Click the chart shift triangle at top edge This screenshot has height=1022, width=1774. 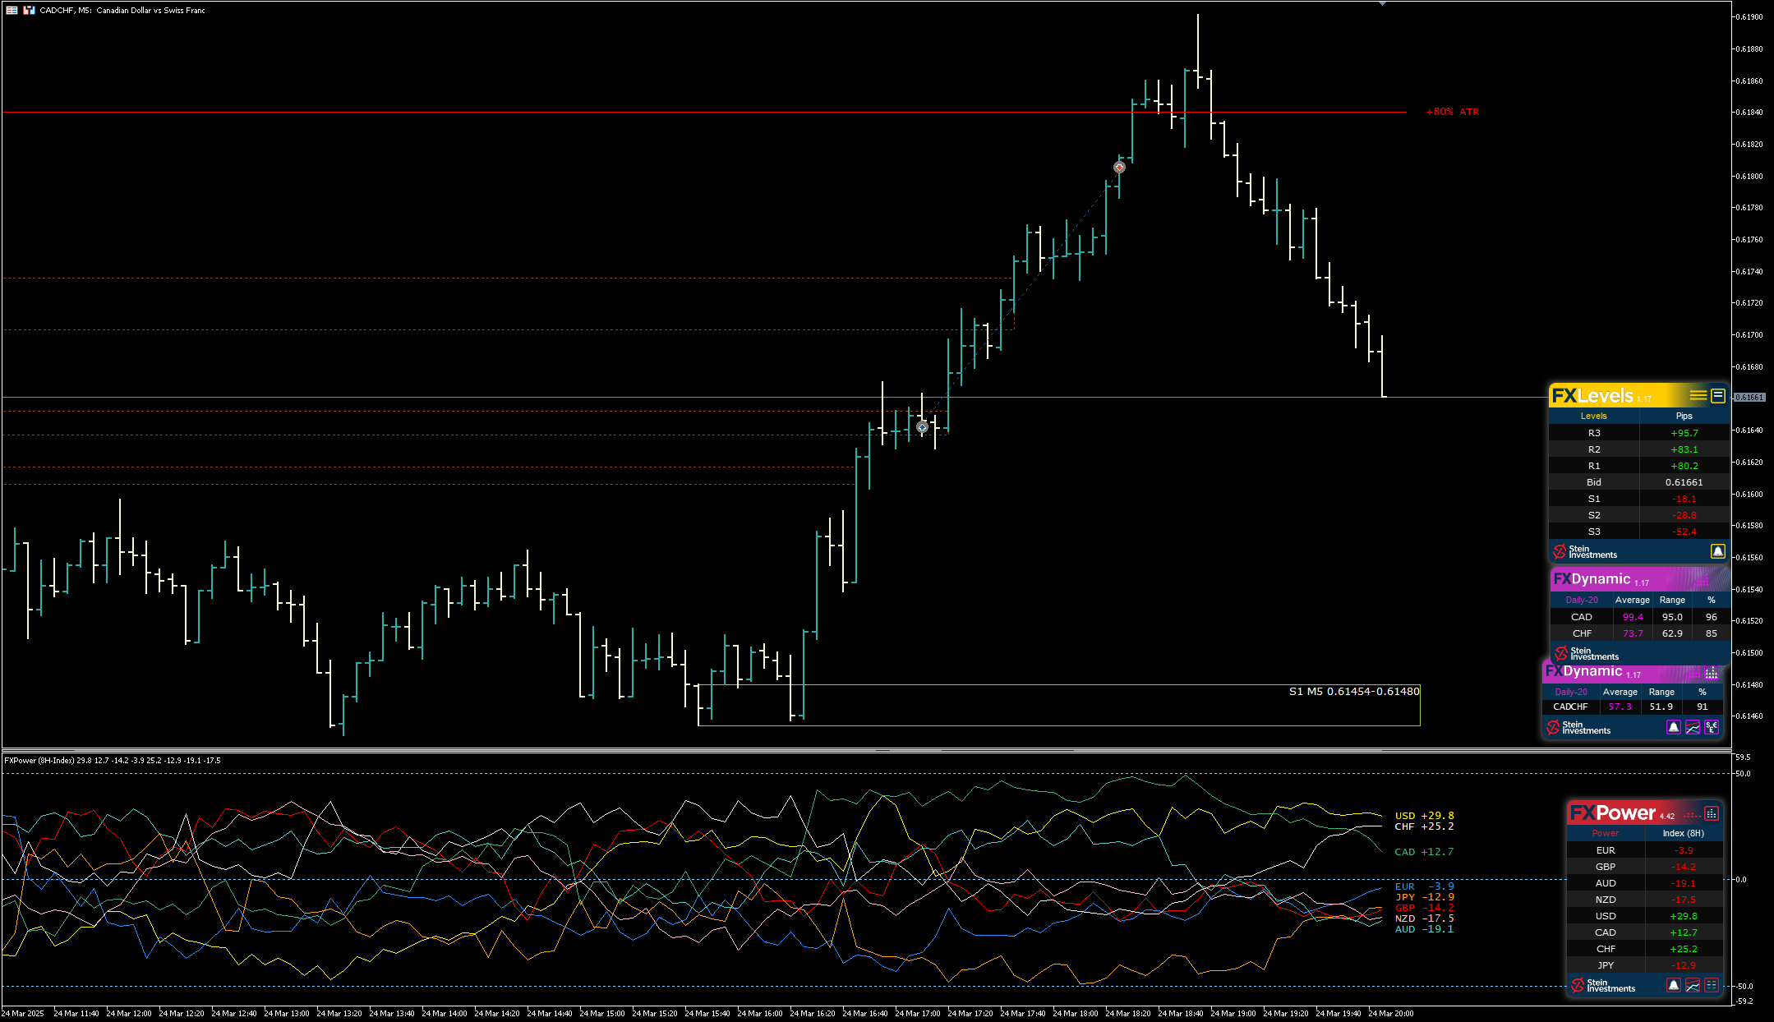point(1382,4)
